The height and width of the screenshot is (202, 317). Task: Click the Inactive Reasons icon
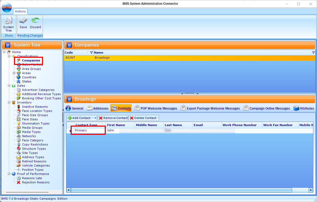coord(19,107)
